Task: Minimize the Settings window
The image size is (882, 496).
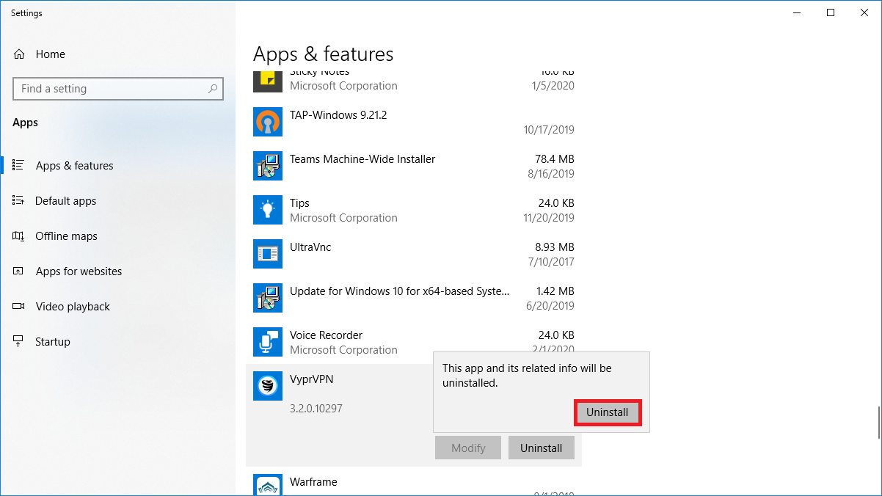Action: tap(797, 12)
